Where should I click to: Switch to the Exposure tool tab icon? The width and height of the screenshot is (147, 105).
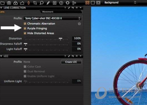tap(22, 3)
